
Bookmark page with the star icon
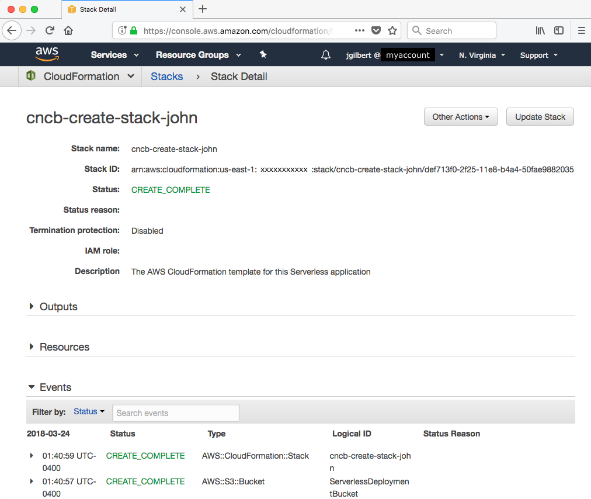[x=392, y=30]
